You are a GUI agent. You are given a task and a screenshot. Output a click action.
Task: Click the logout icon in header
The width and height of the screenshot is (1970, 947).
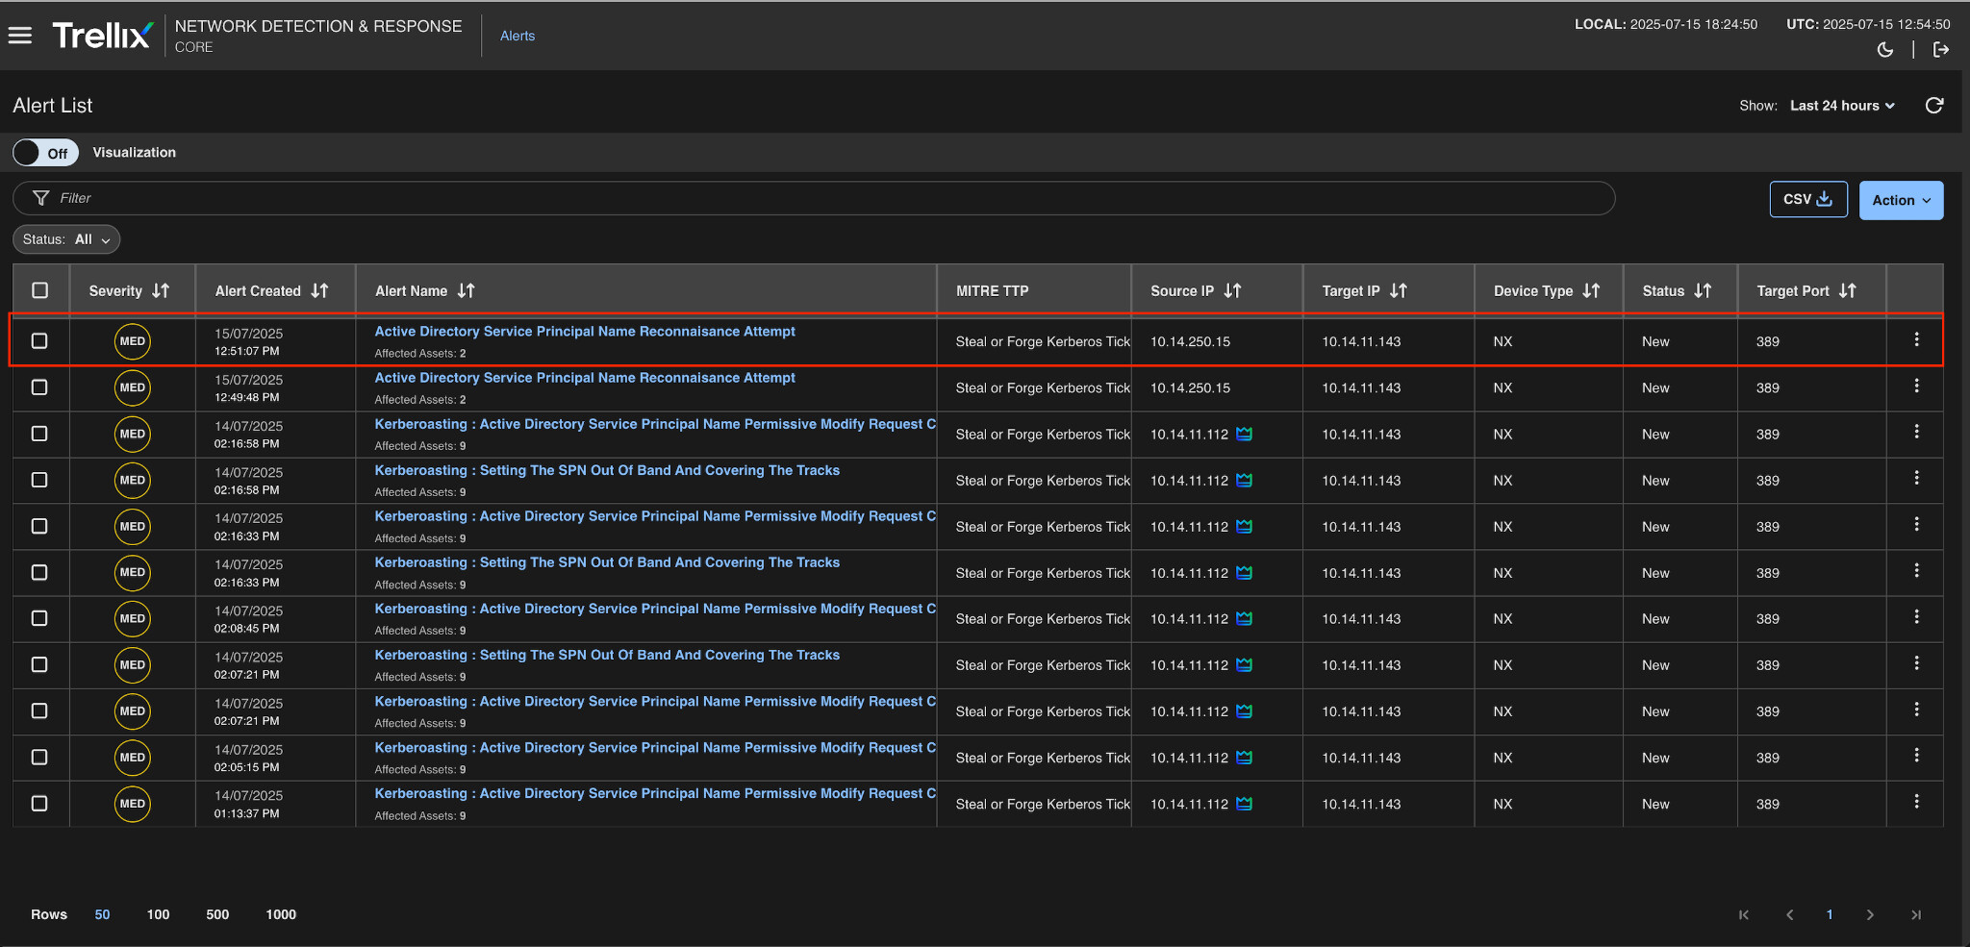1941,50
